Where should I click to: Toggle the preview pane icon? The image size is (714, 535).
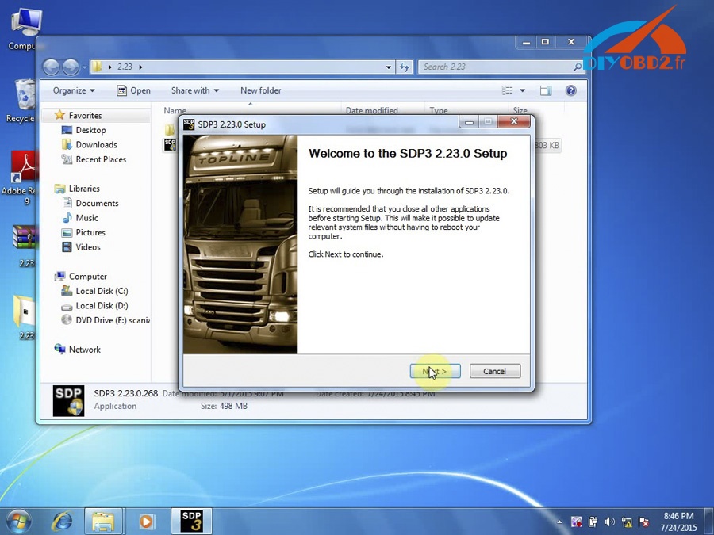click(546, 90)
